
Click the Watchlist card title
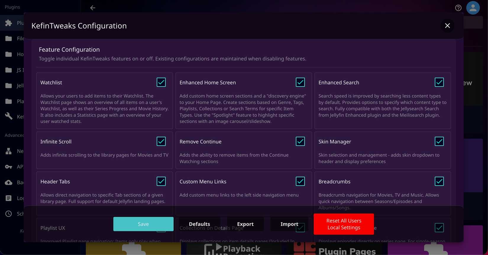point(51,83)
